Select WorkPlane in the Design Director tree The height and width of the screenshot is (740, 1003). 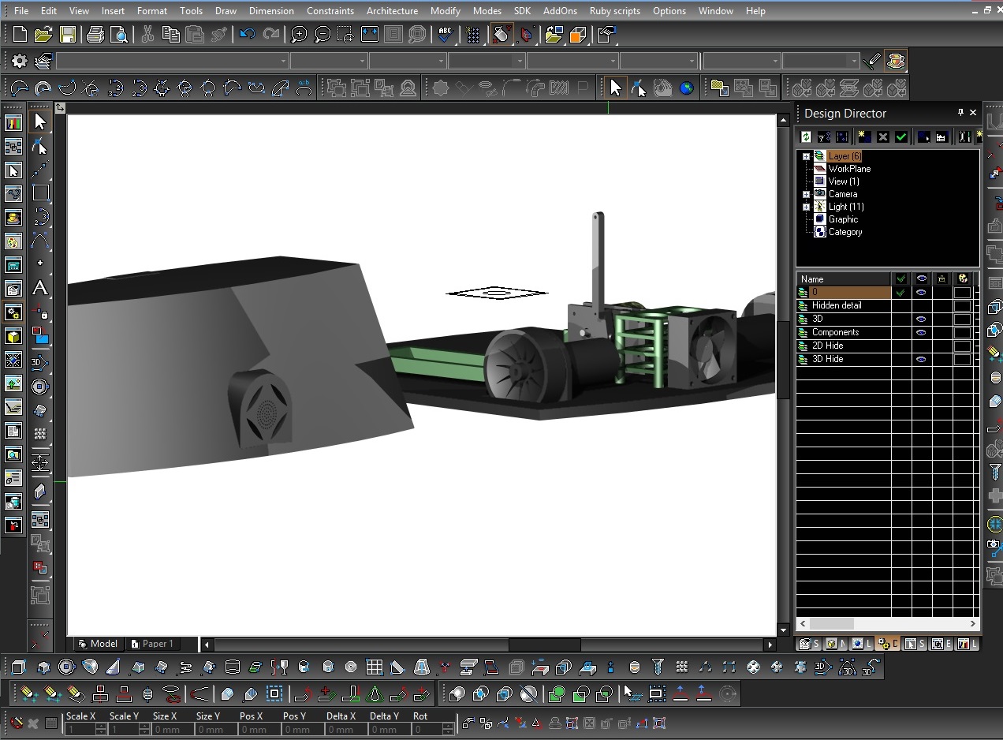(849, 169)
